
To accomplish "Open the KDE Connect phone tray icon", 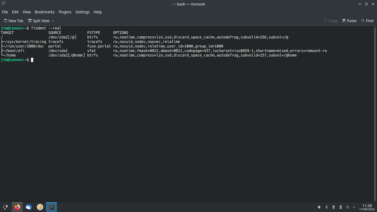I will [x=341, y=207].
